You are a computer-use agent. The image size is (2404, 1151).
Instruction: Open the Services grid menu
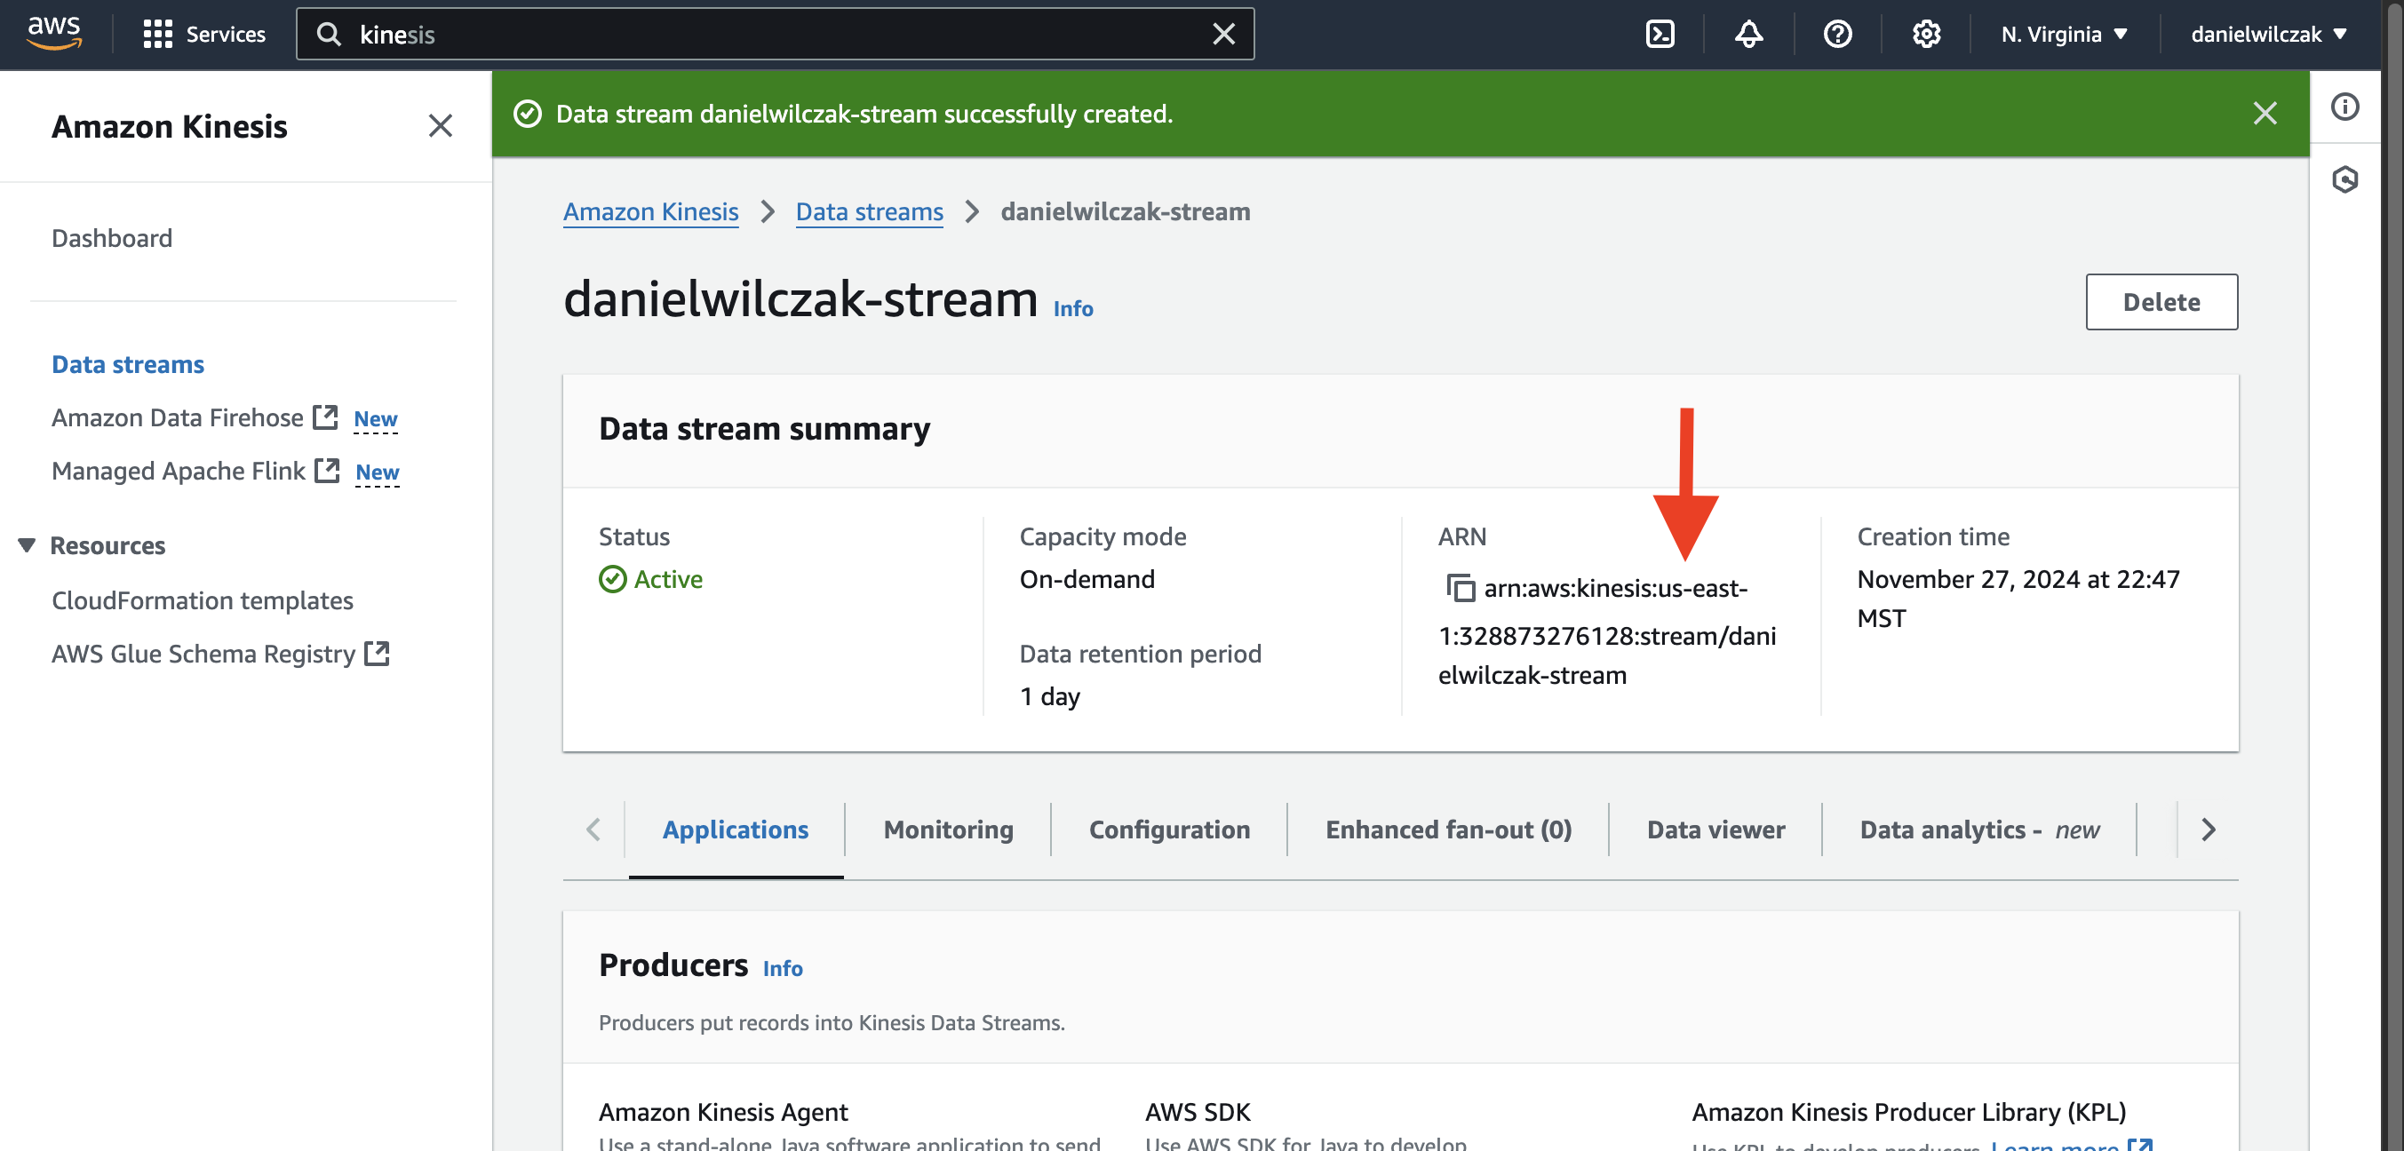point(203,35)
